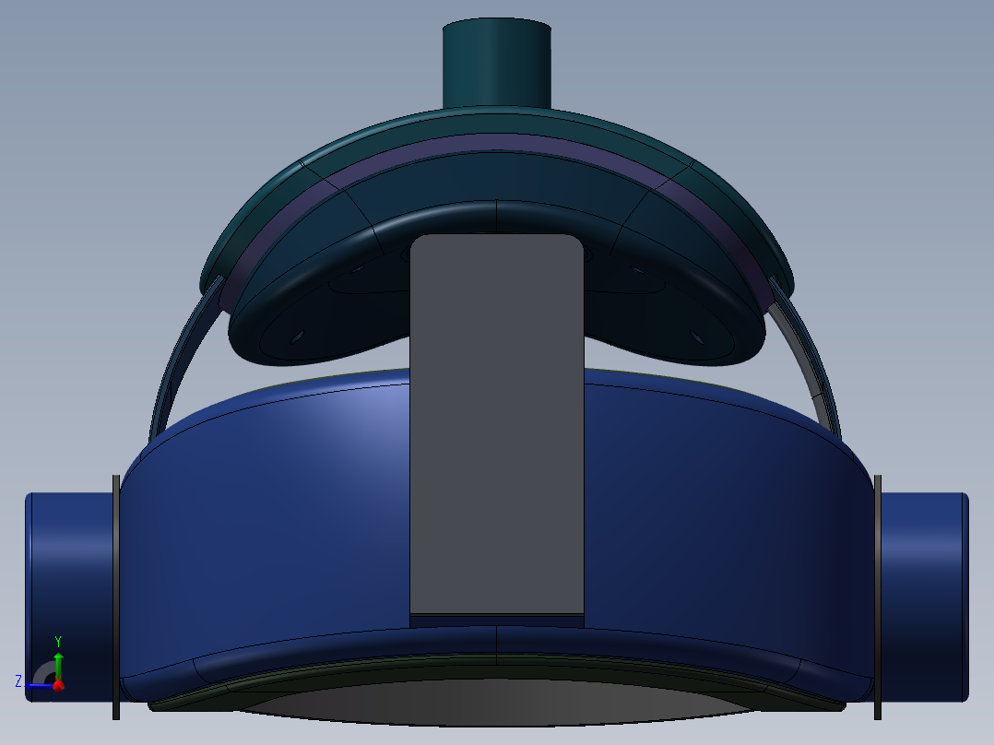Select the thin dark plate beside left knob

116,597
